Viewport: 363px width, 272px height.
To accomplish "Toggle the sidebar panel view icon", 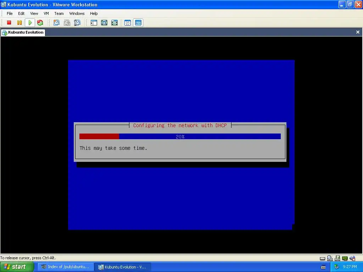I will pyautogui.click(x=94, y=22).
